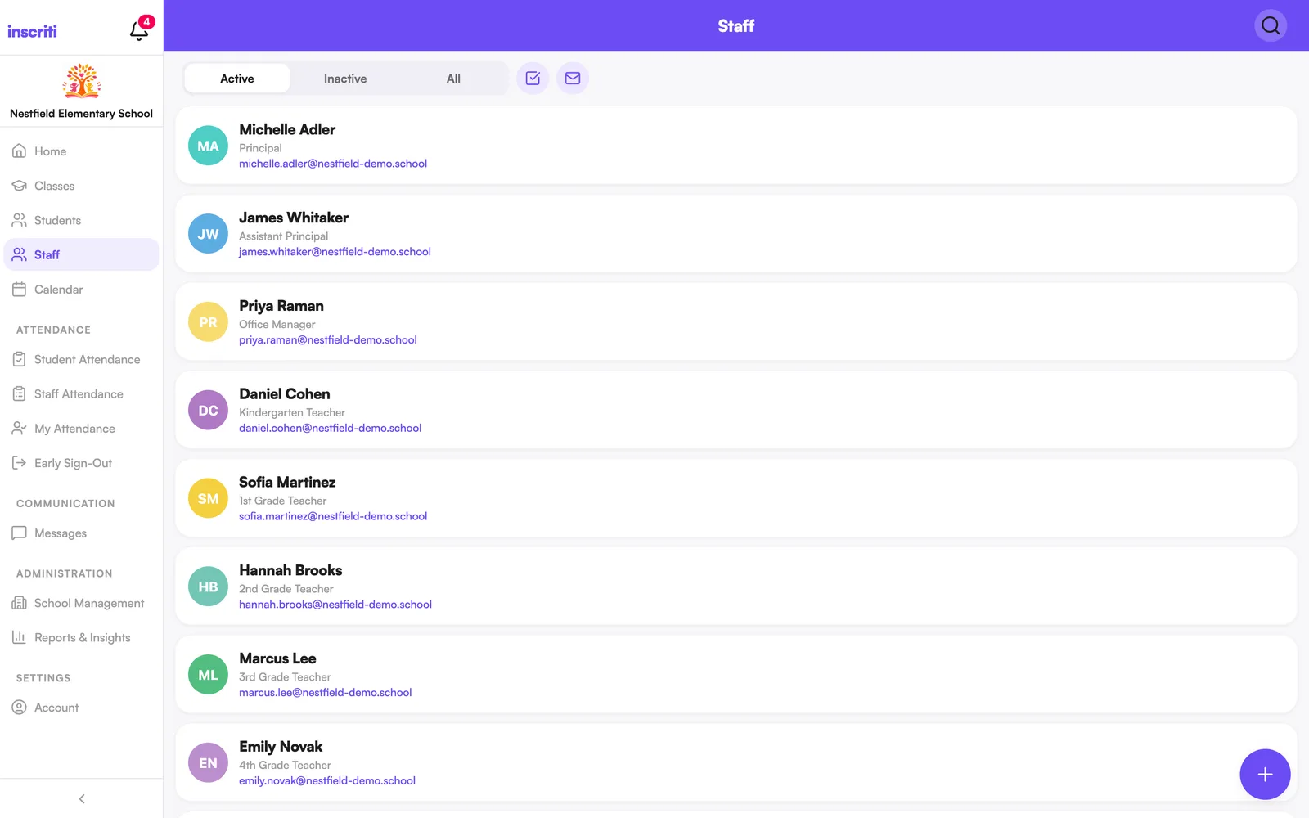Select Staff in sidebar
1309x818 pixels.
[x=82, y=254]
